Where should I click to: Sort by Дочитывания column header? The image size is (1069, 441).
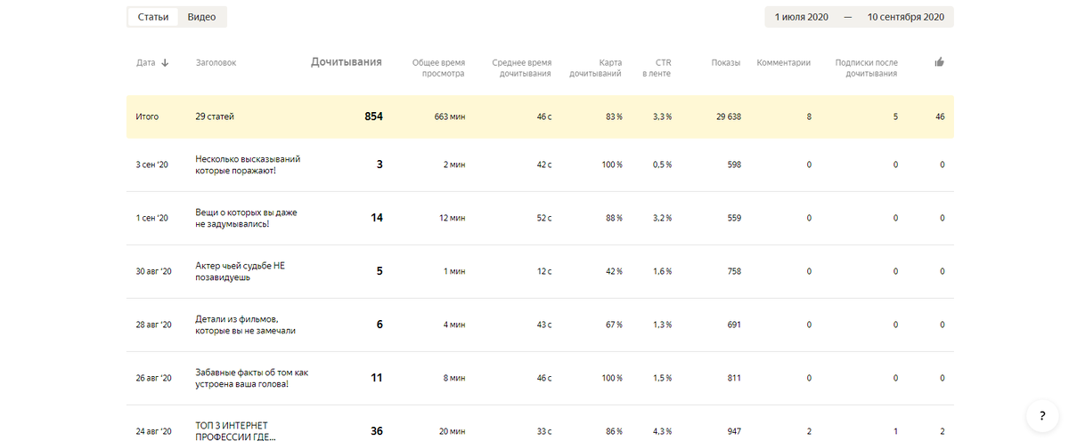[346, 62]
